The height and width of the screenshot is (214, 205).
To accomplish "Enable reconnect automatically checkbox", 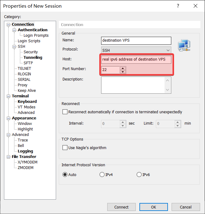I will coord(65,112).
